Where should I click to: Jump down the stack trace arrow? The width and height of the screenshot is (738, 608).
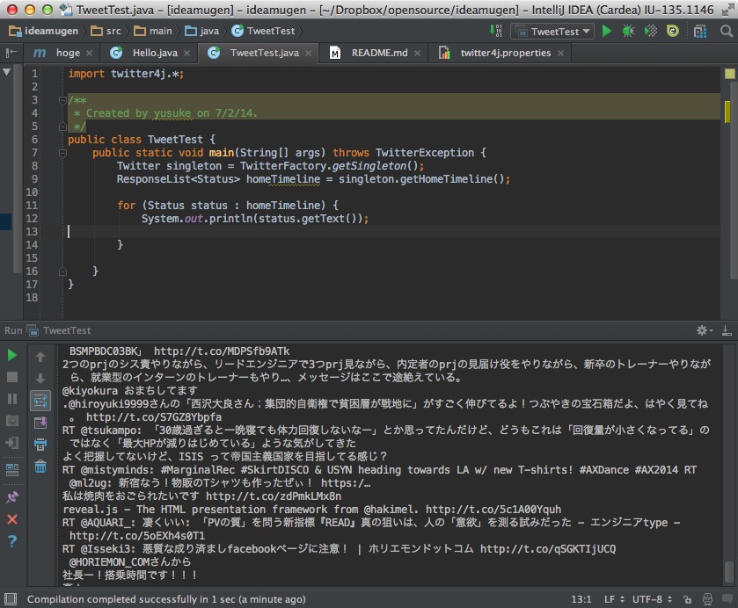pyautogui.click(x=40, y=379)
